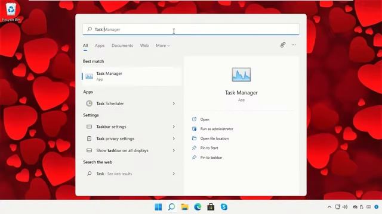This screenshot has height=214, width=382.
Task: Click the Taskbar settings result text
Action: click(x=111, y=127)
